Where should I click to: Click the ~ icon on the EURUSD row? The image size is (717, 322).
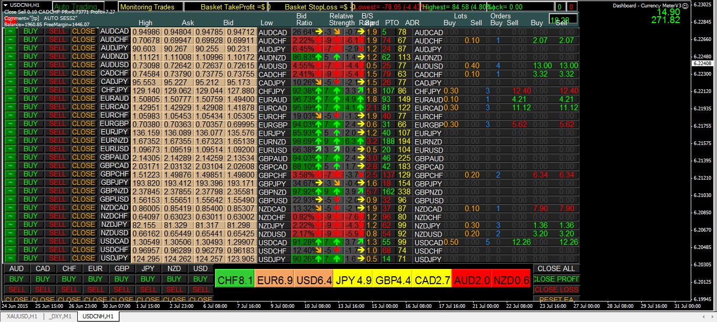point(11,149)
